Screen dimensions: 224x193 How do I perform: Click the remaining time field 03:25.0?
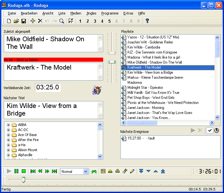48,88
